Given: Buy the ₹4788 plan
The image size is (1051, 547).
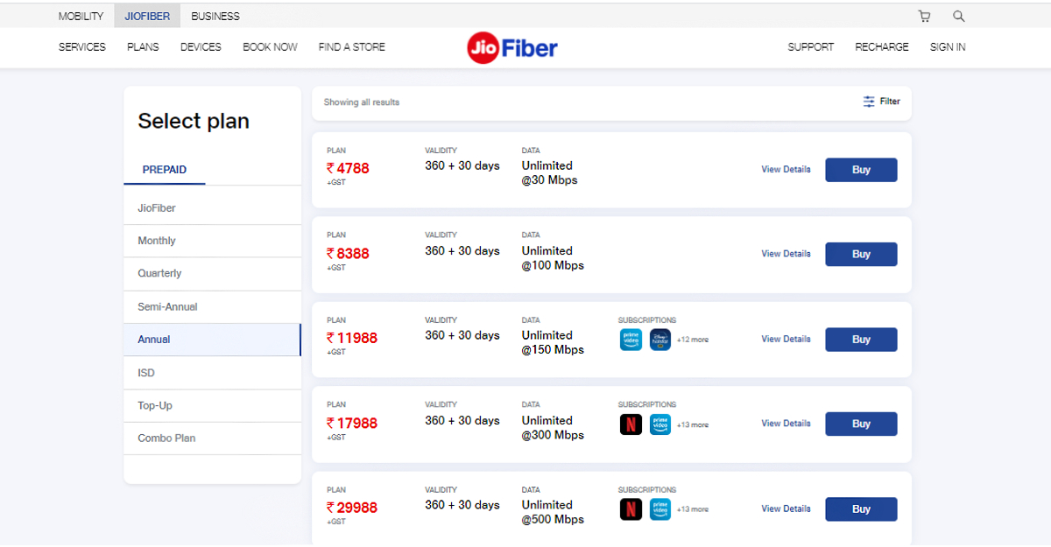Looking at the screenshot, I should (x=861, y=170).
